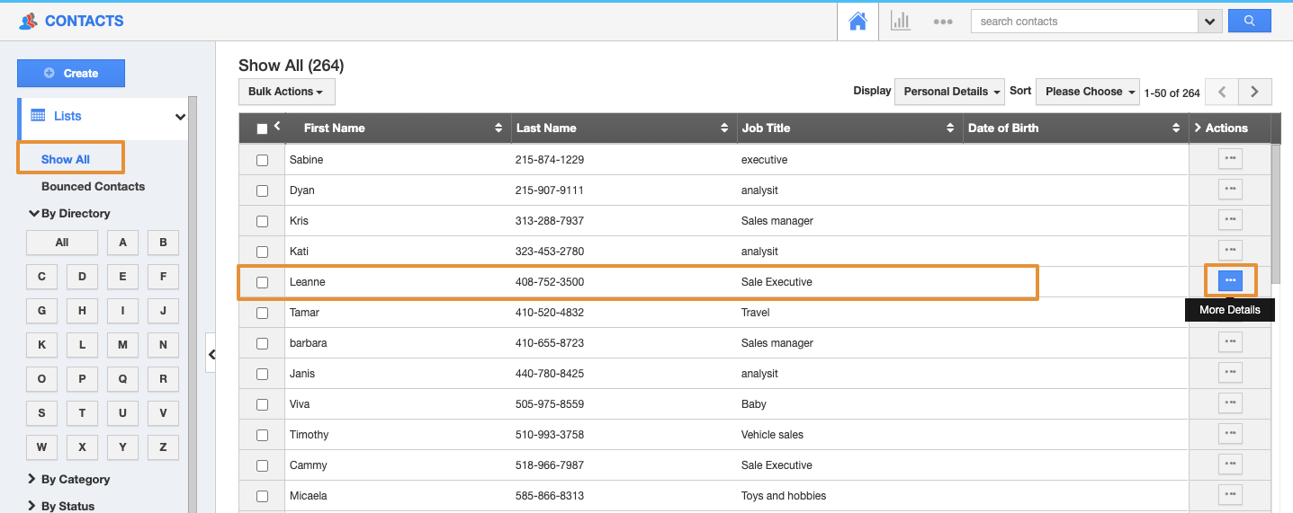This screenshot has width=1293, height=513.
Task: Open the Bounced Contacts list
Action: point(93,186)
